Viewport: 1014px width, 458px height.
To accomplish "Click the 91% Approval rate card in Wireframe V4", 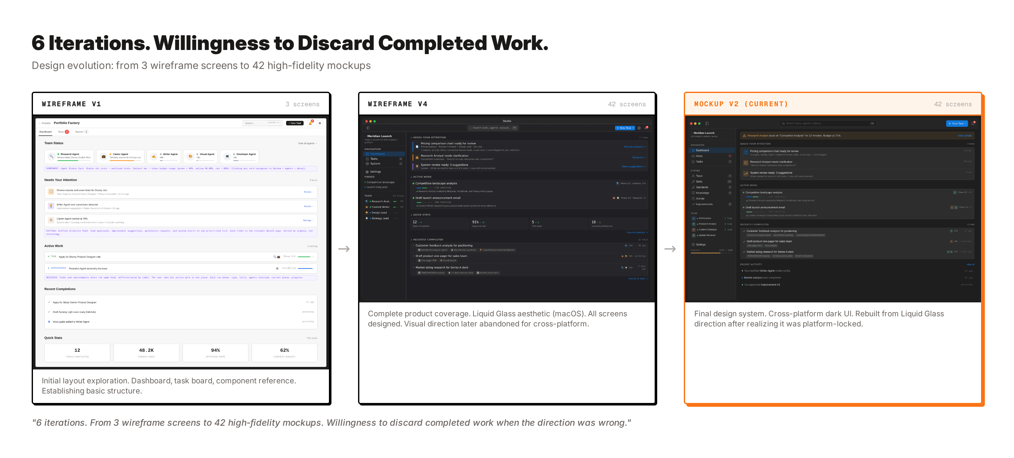I will click(x=499, y=224).
